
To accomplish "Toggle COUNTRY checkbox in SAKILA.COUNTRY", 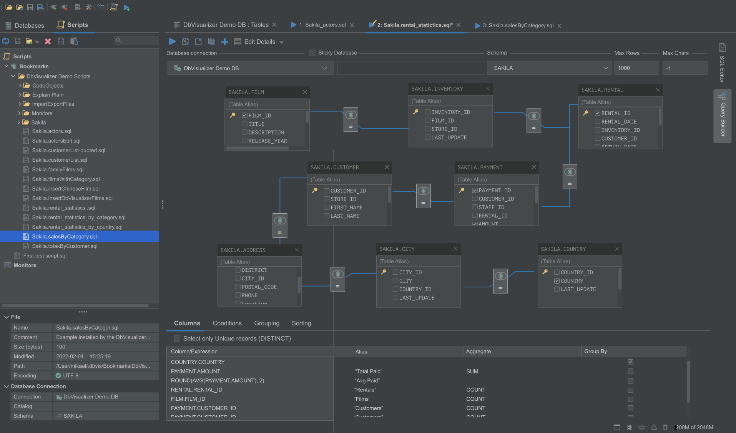I will 557,281.
